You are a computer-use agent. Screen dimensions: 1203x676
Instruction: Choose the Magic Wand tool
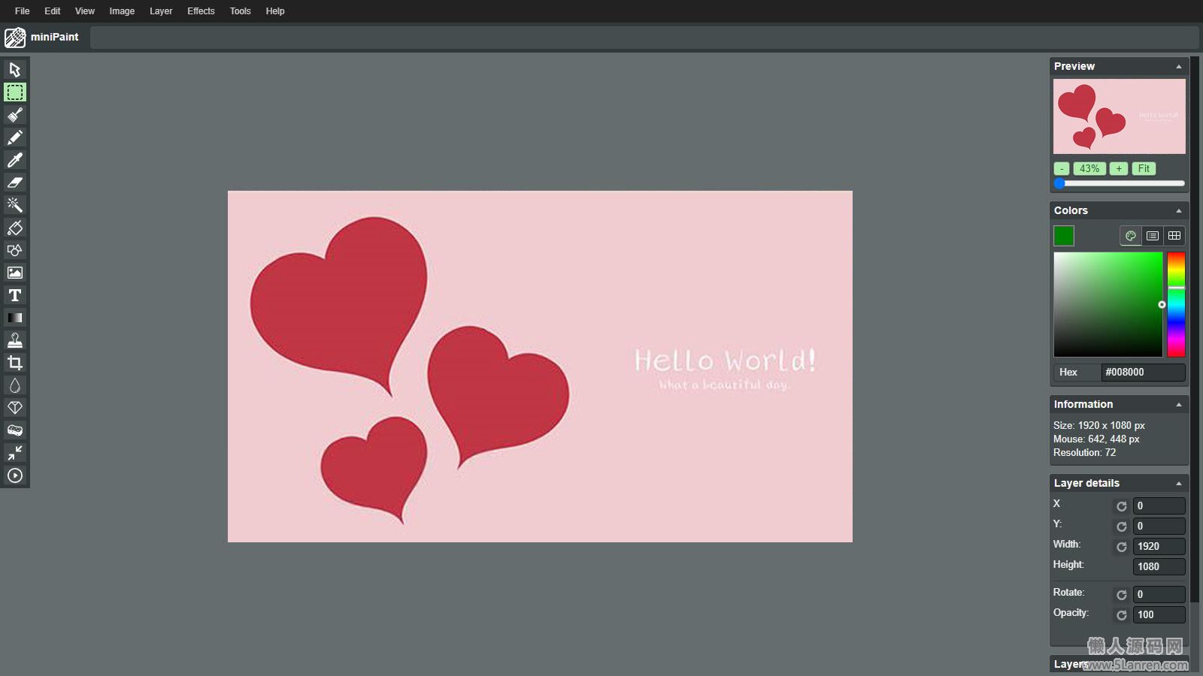(x=15, y=205)
